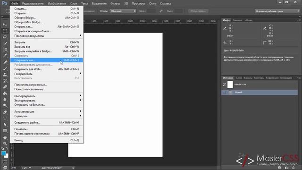
Task: Select the Eraser tool
Action: [5, 87]
